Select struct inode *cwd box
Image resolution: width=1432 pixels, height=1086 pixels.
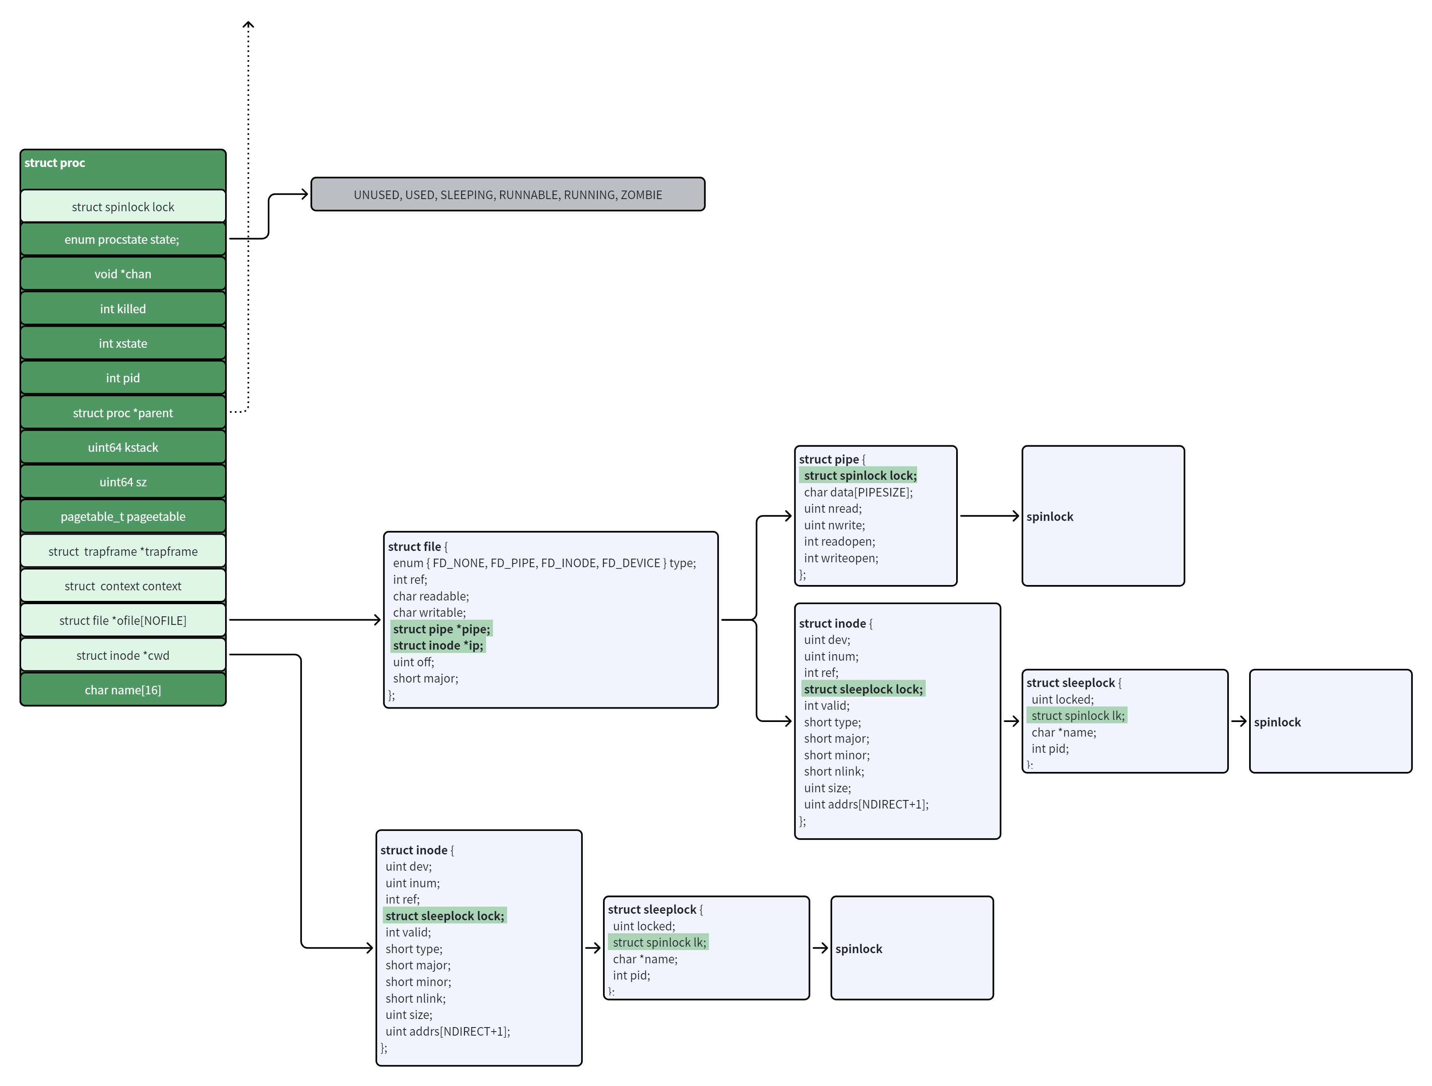[123, 656]
